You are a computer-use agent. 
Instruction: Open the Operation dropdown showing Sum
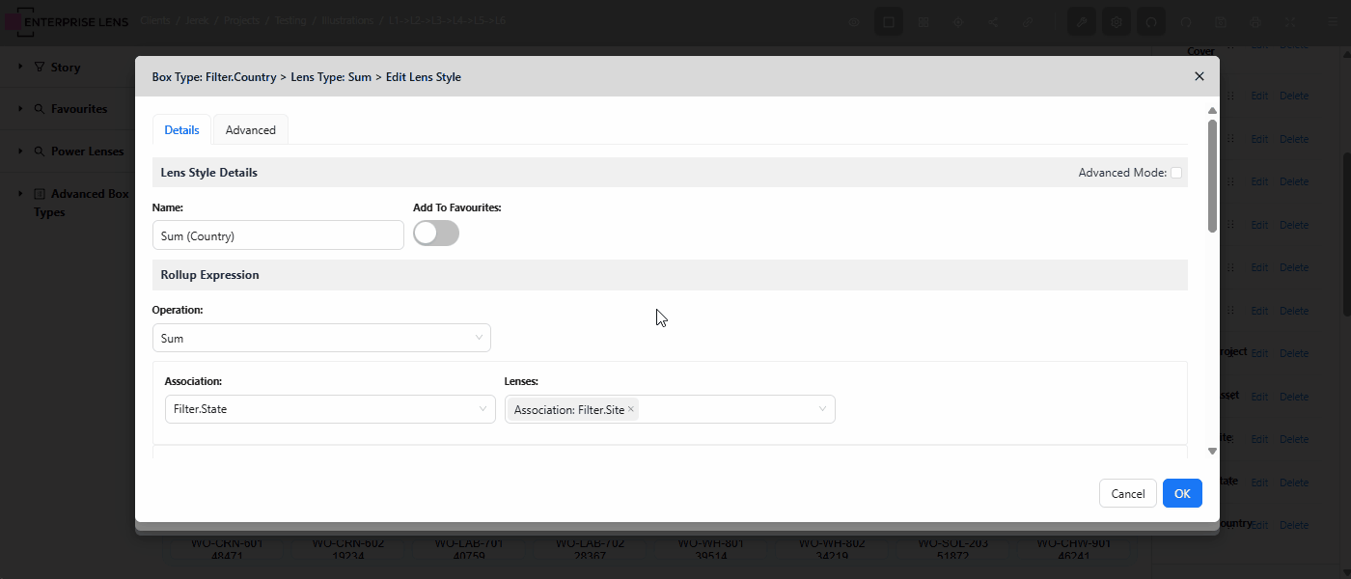coord(321,338)
